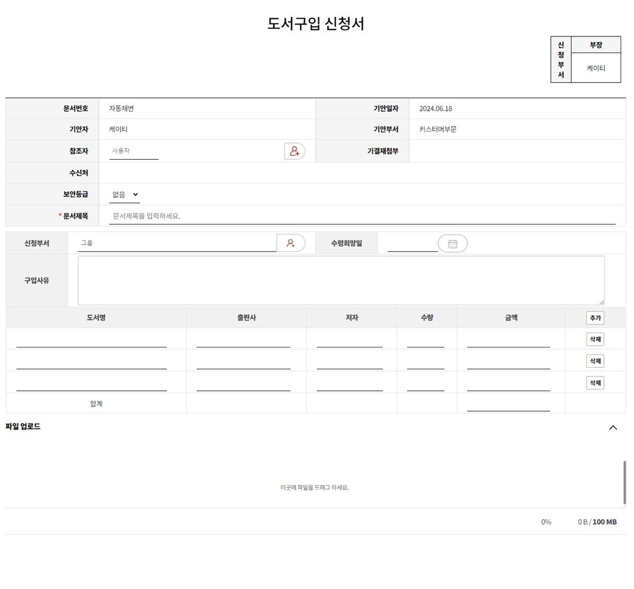
Task: Click the first row 삭제 button
Action: [x=595, y=339]
